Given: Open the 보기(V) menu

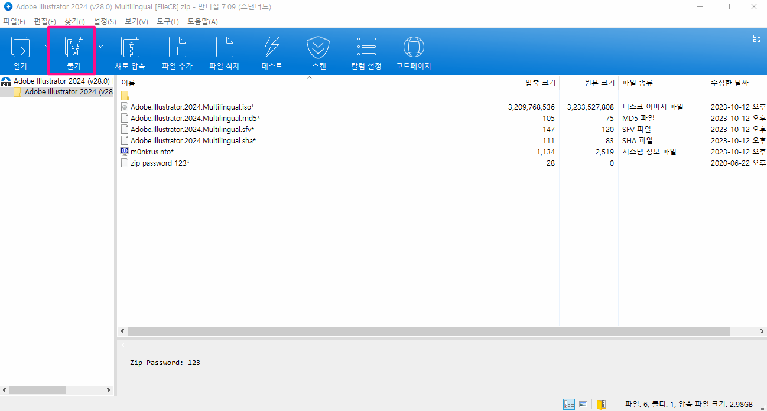Looking at the screenshot, I should (x=136, y=21).
